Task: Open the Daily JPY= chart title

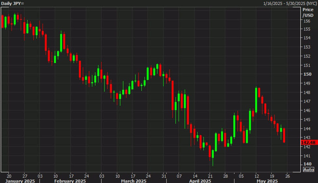Action: pyautogui.click(x=12, y=3)
